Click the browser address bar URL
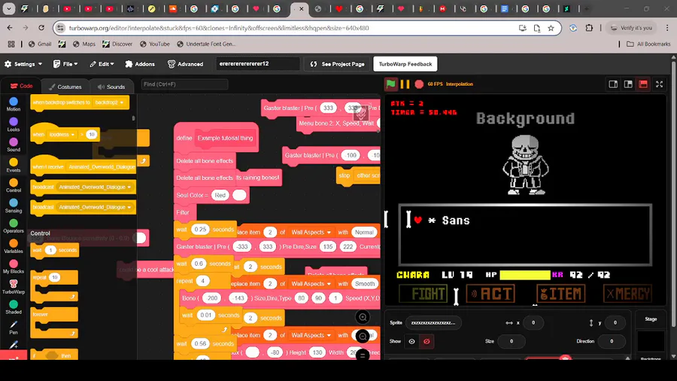677x381 pixels. click(x=218, y=28)
